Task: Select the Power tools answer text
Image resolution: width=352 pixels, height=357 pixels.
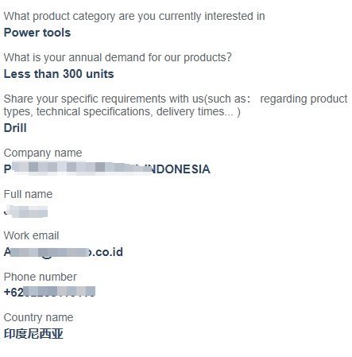Action: coord(37,33)
